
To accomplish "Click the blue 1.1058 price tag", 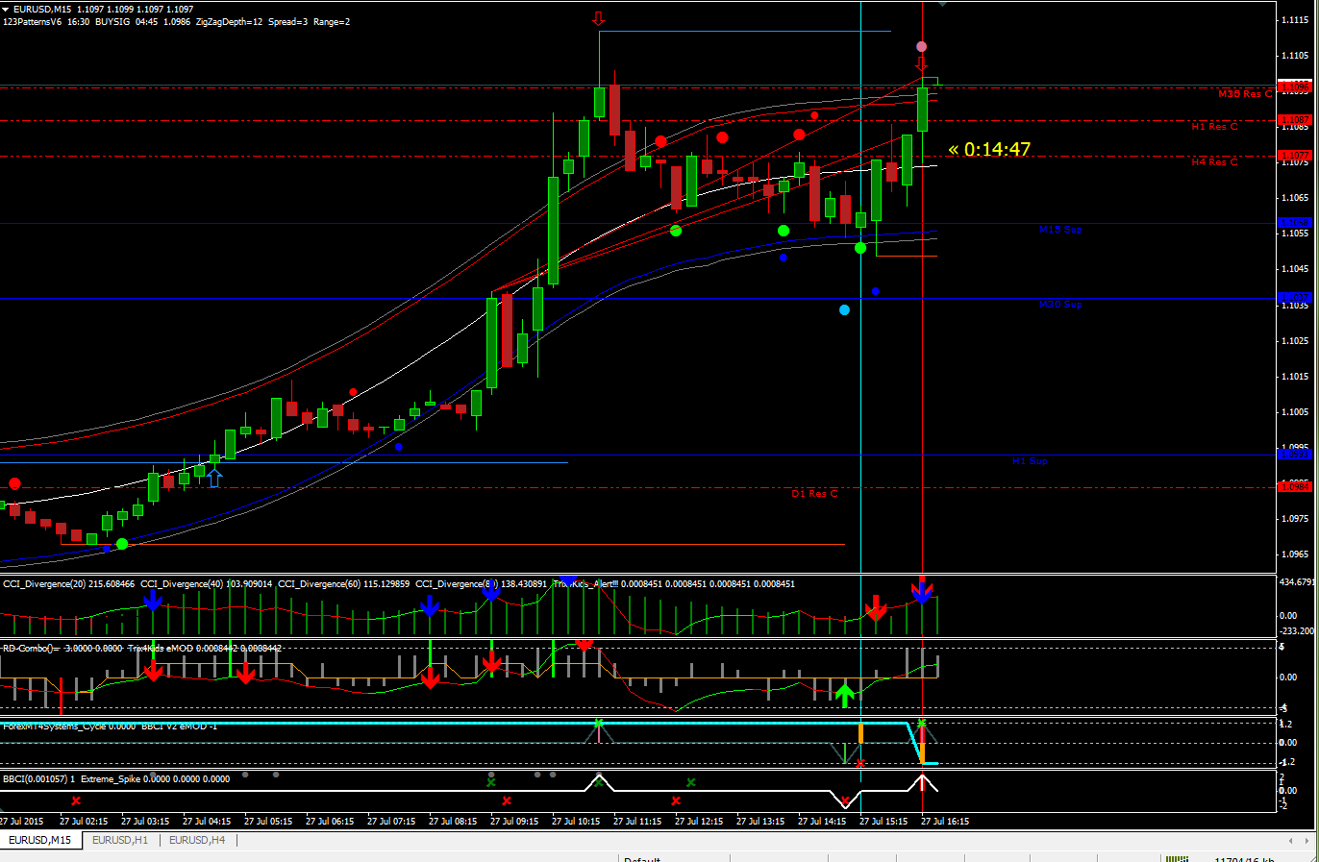I will (x=1295, y=223).
